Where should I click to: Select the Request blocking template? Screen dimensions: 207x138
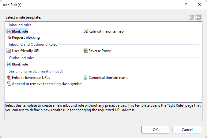25,37
